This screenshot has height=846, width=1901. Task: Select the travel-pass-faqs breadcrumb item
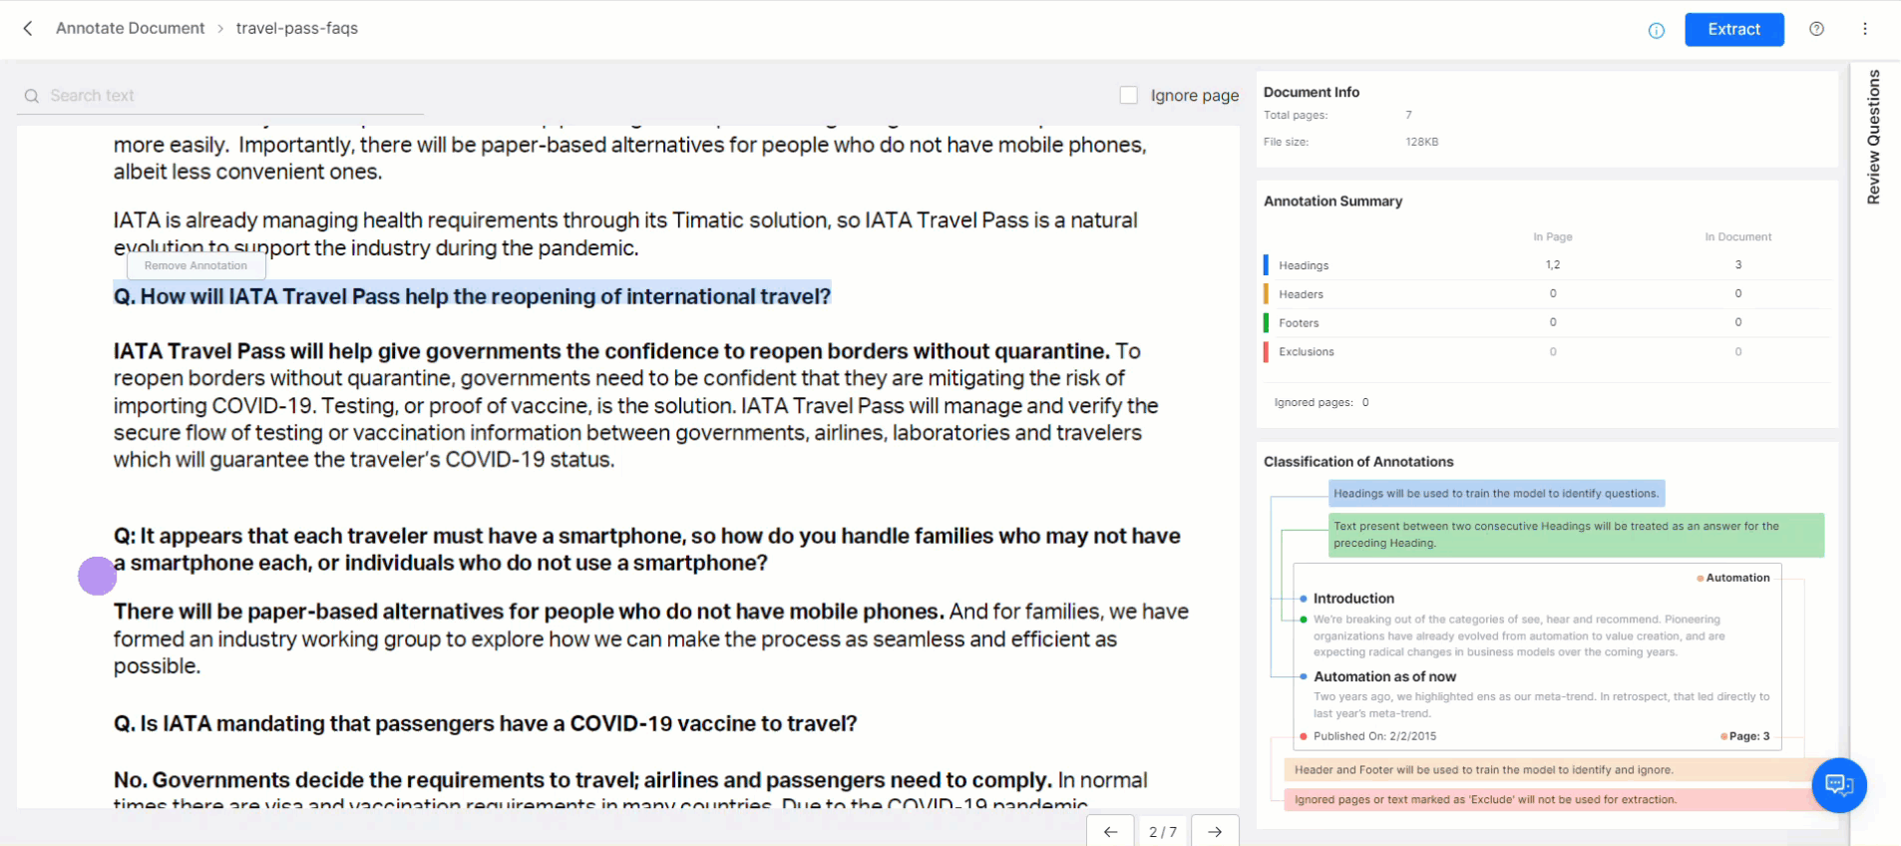[296, 29]
